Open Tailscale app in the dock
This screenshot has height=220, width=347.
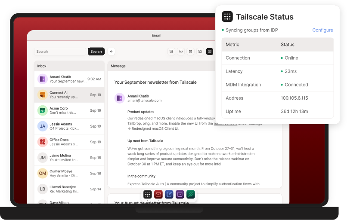coord(148,195)
